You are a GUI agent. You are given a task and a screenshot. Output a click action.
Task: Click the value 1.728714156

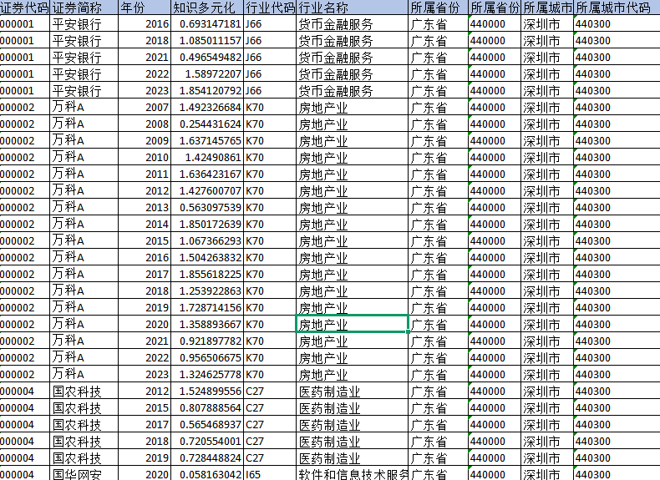211,307
